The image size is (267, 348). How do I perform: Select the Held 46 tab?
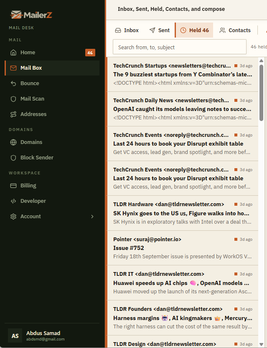194,30
